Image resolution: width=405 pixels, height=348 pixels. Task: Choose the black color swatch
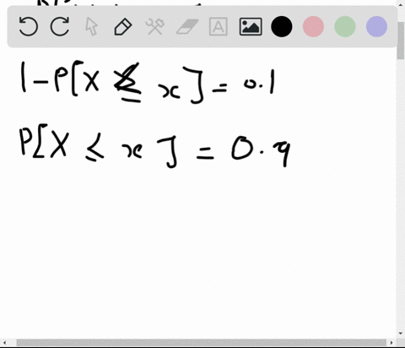tap(282, 26)
